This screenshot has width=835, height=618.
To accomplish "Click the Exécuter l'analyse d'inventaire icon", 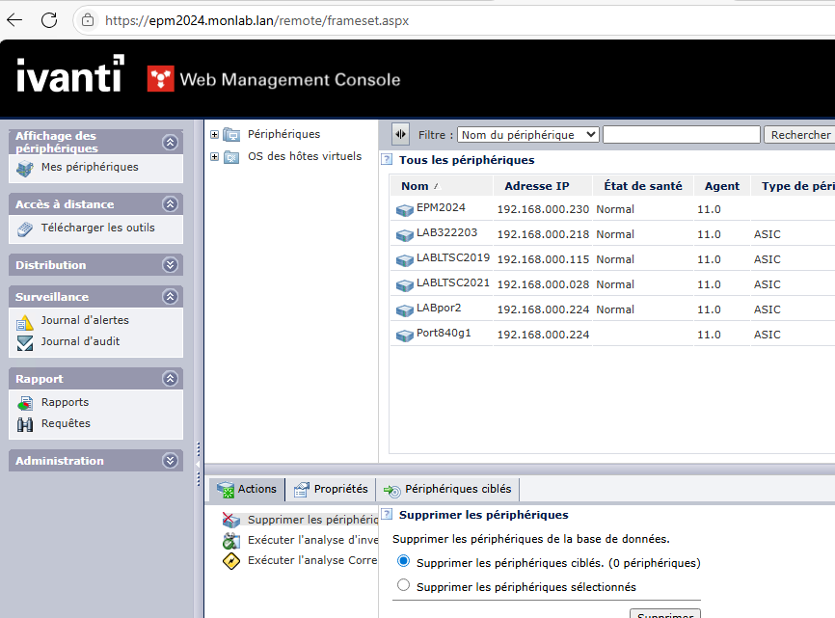I will [230, 541].
